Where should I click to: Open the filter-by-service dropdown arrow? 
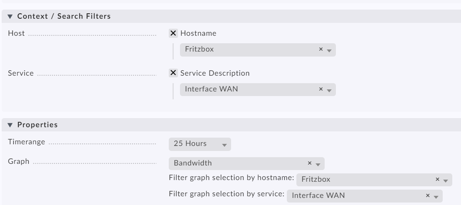[436, 197]
